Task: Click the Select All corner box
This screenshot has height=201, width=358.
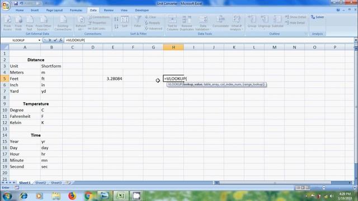Action: (x=5, y=47)
